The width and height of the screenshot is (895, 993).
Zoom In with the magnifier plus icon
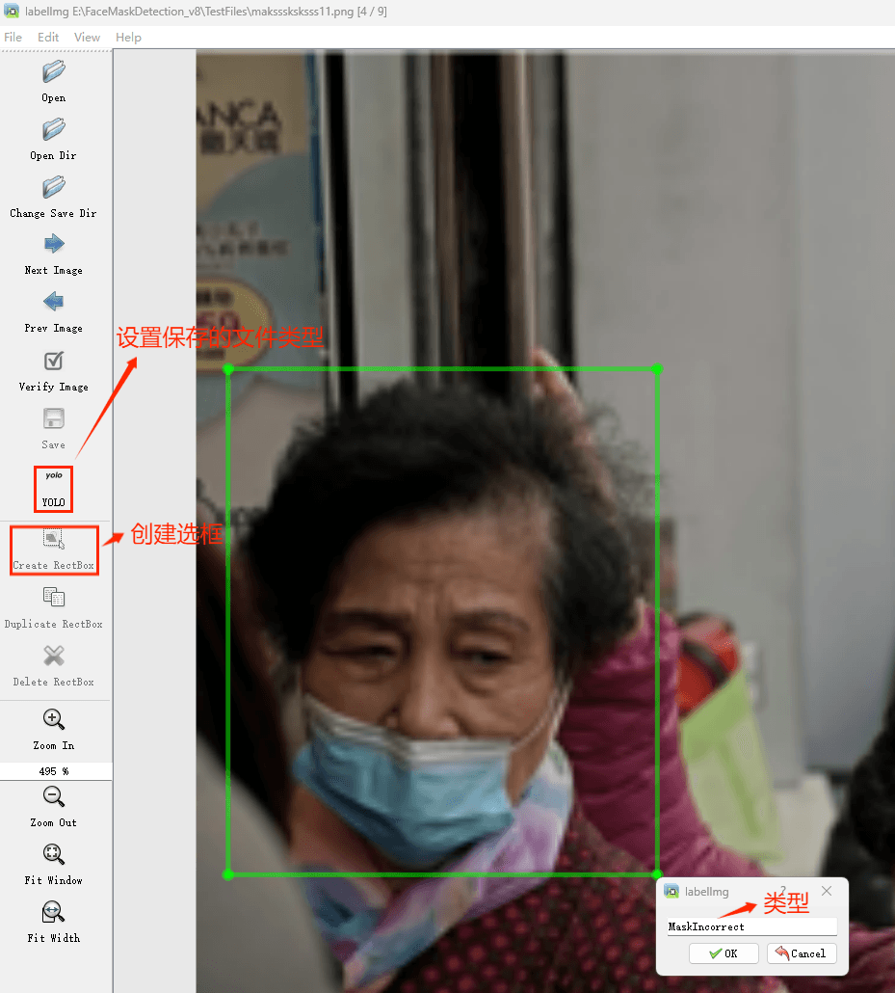point(54,719)
